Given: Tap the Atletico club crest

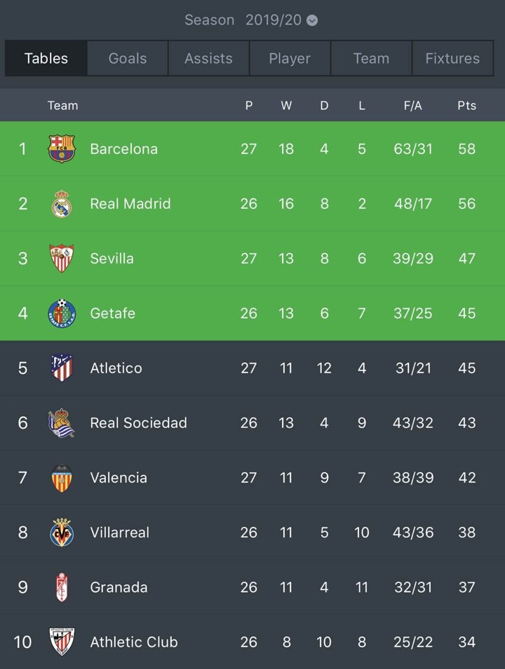Looking at the screenshot, I should click(62, 368).
